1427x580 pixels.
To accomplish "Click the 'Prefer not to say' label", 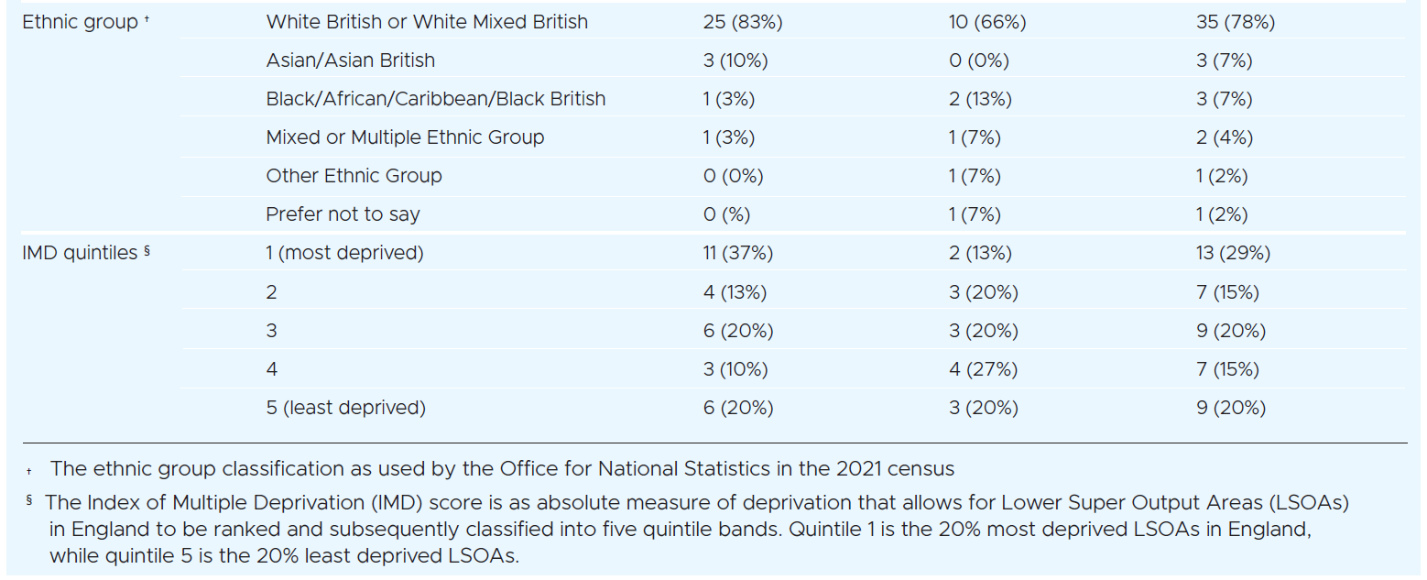I will click(343, 214).
